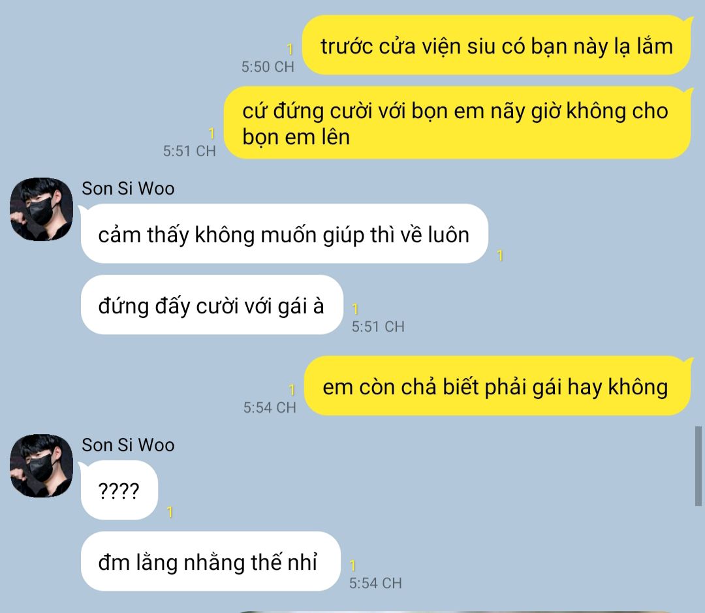Tap unread count beside 'đứng đấy cười' bubble

point(355,309)
